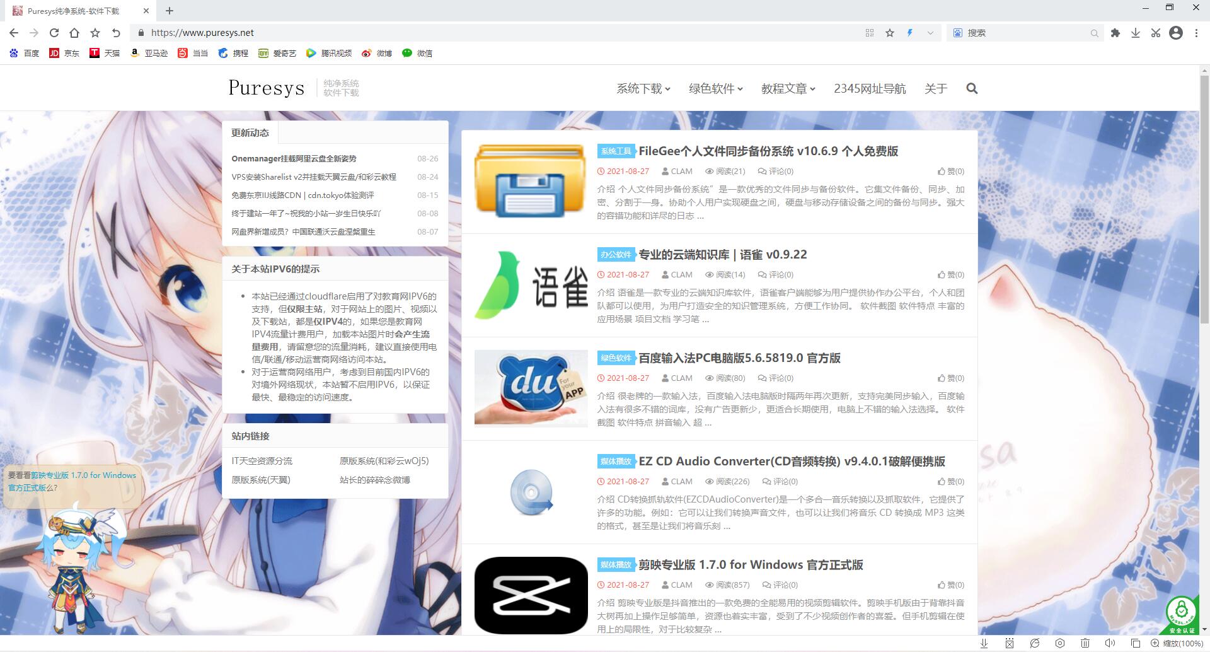The image size is (1210, 652).
Task: Open the extensions puzzle icon
Action: (x=1115, y=33)
